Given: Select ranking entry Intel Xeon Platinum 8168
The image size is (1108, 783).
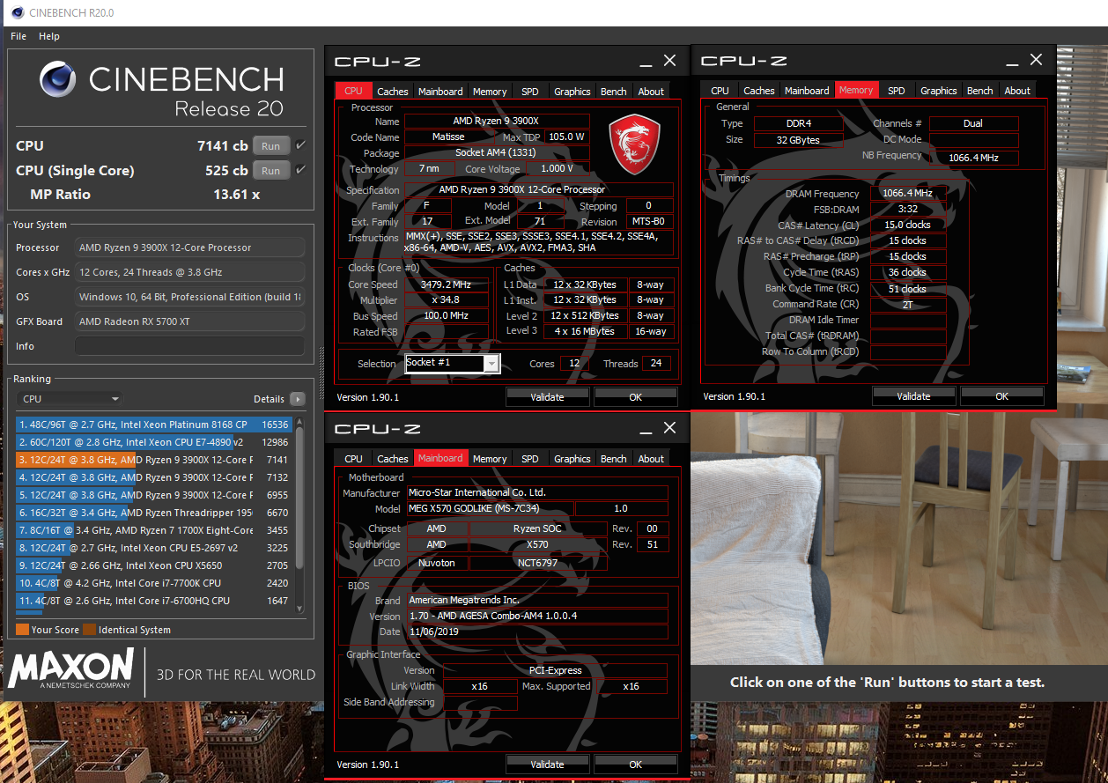Looking at the screenshot, I should pyautogui.click(x=153, y=425).
